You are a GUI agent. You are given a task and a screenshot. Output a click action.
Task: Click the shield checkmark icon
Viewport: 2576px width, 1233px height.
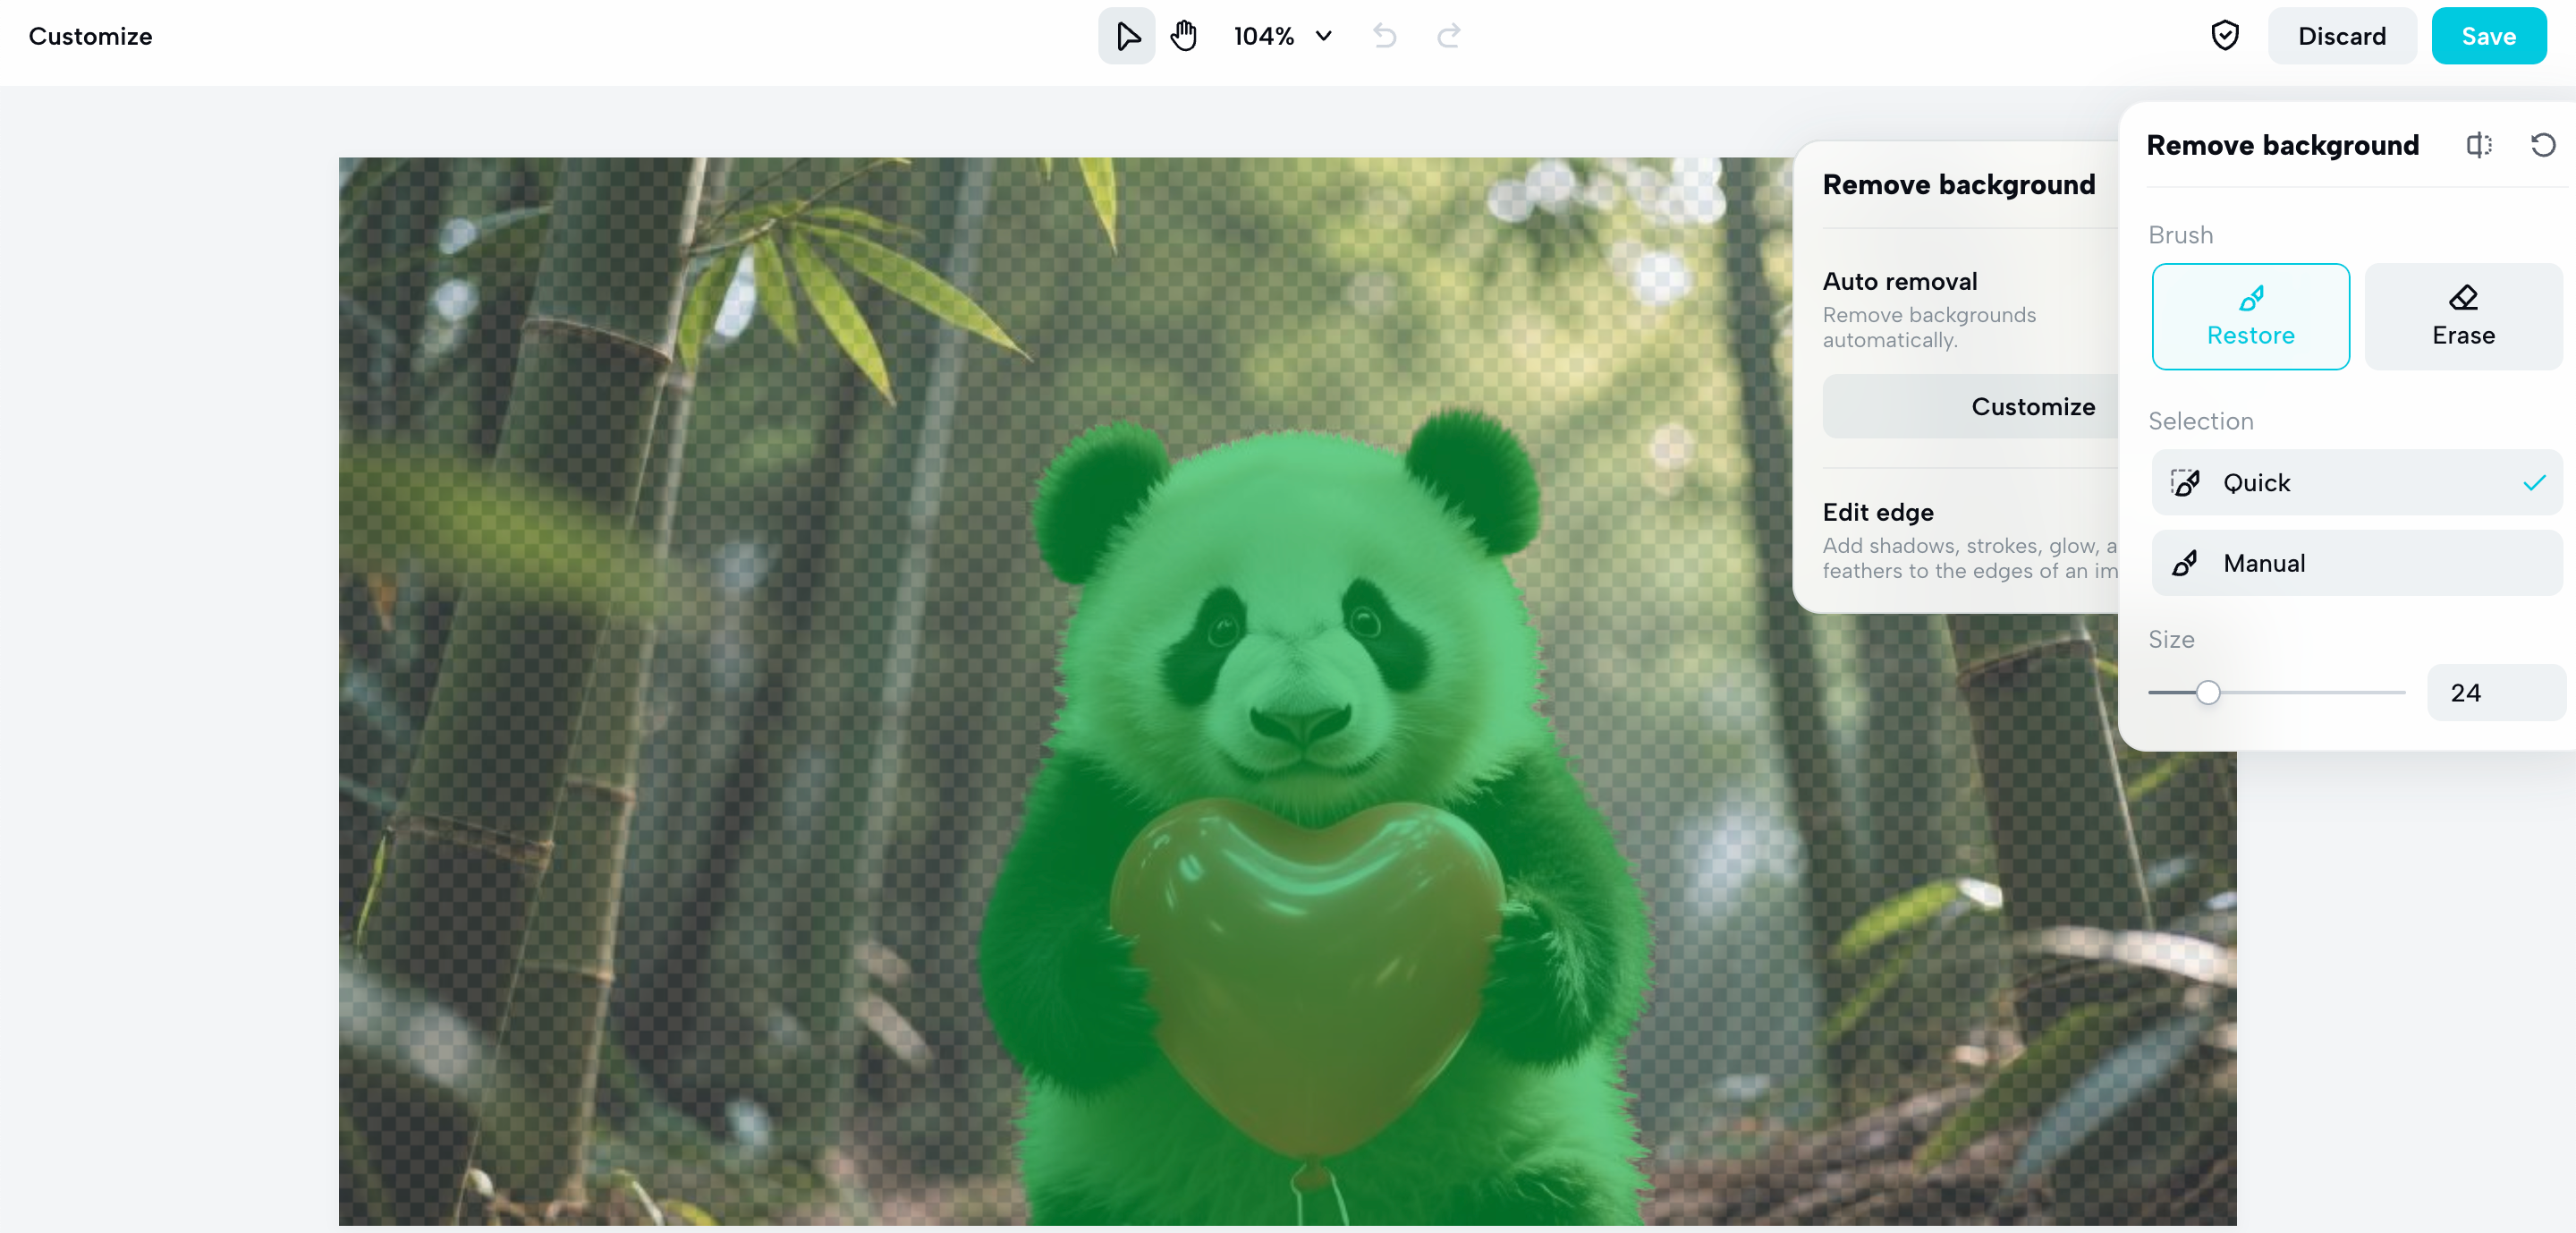(2224, 36)
